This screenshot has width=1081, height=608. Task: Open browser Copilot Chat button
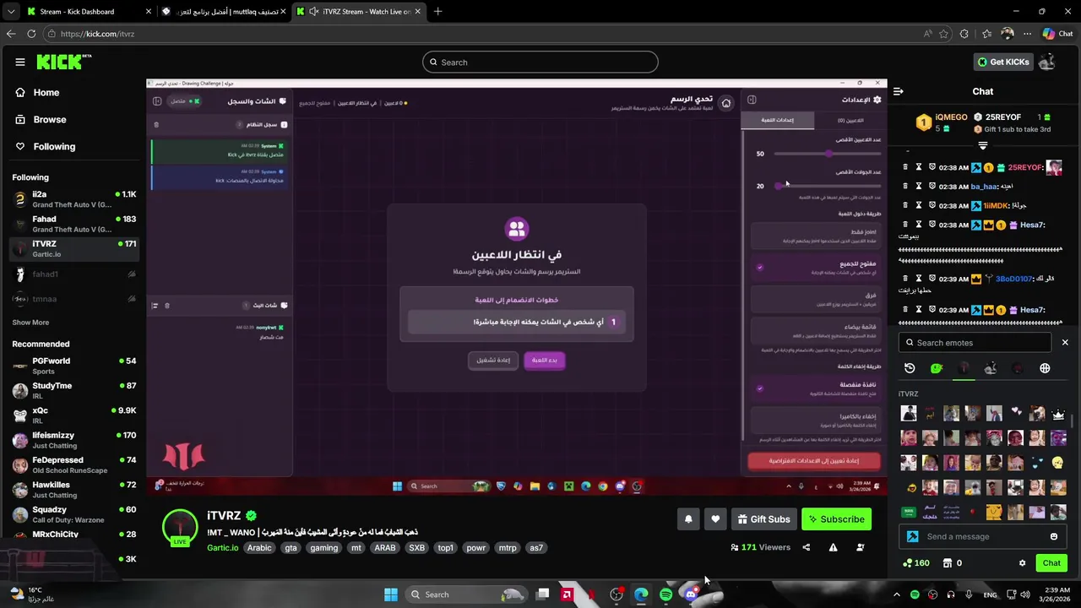1057,34
